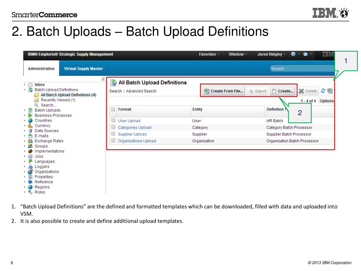361x271 pixels.
Task: Collapse the left navigation panel arrow
Action: pyautogui.click(x=103, y=79)
